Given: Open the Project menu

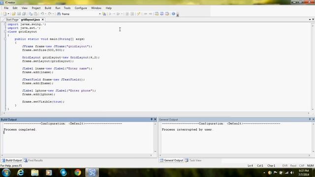Looking at the screenshot, I should pyautogui.click(x=36, y=8).
